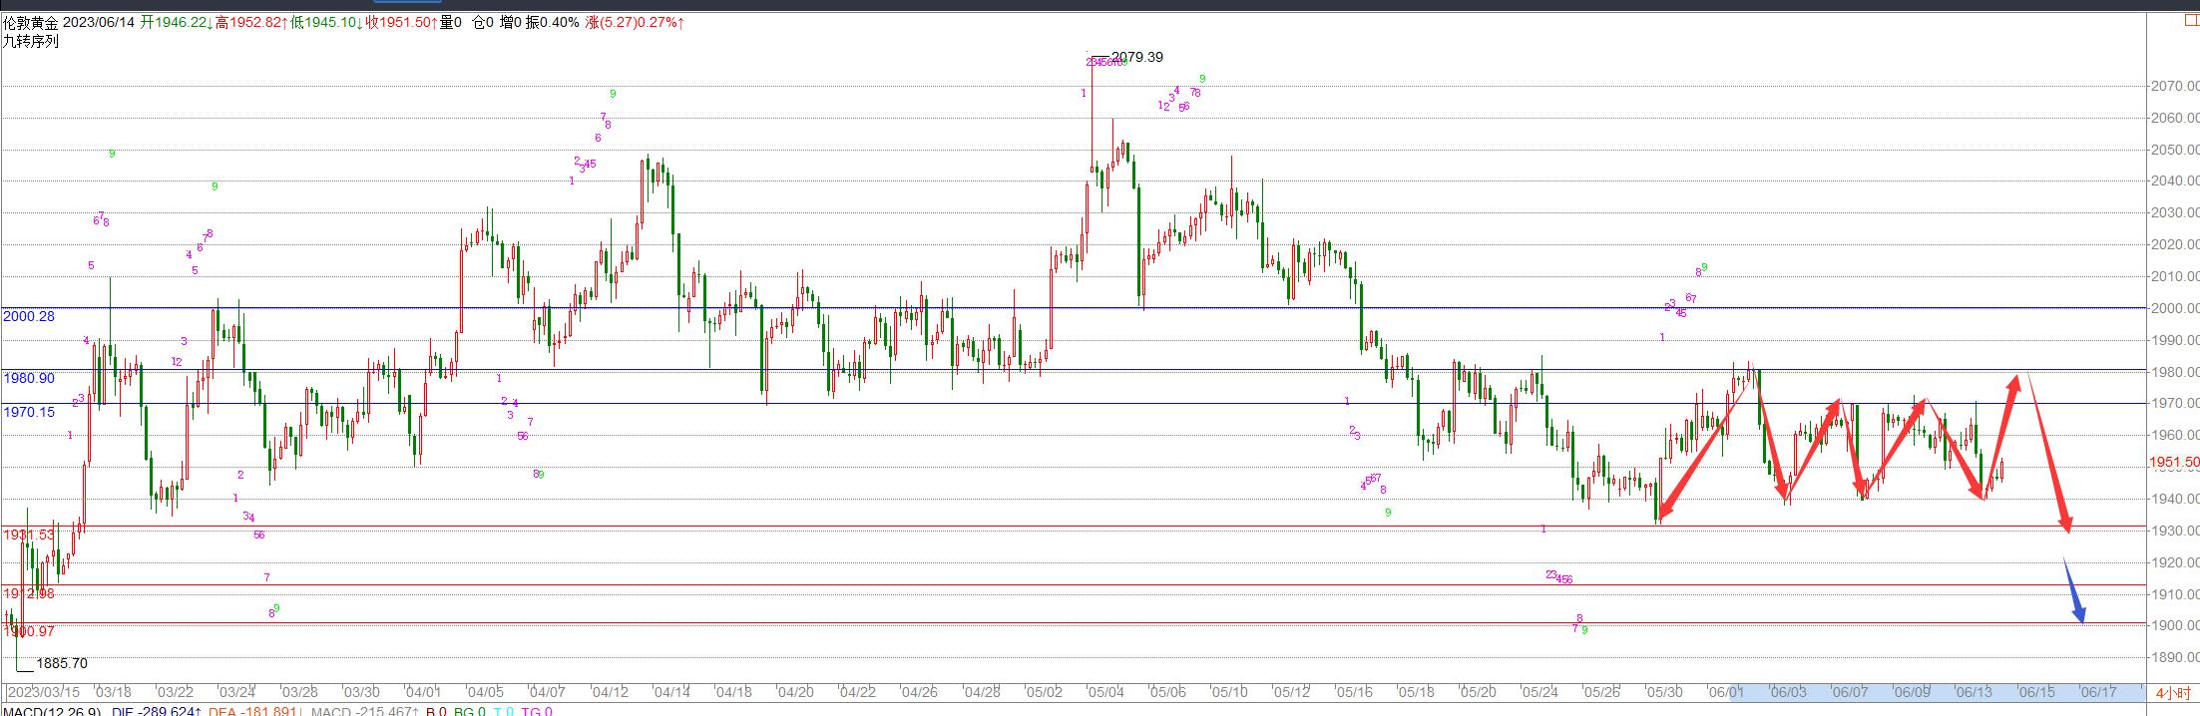Viewport: 2200px width, 716px height.
Task: Click the 2040.00 price axis label
Action: tap(2174, 180)
